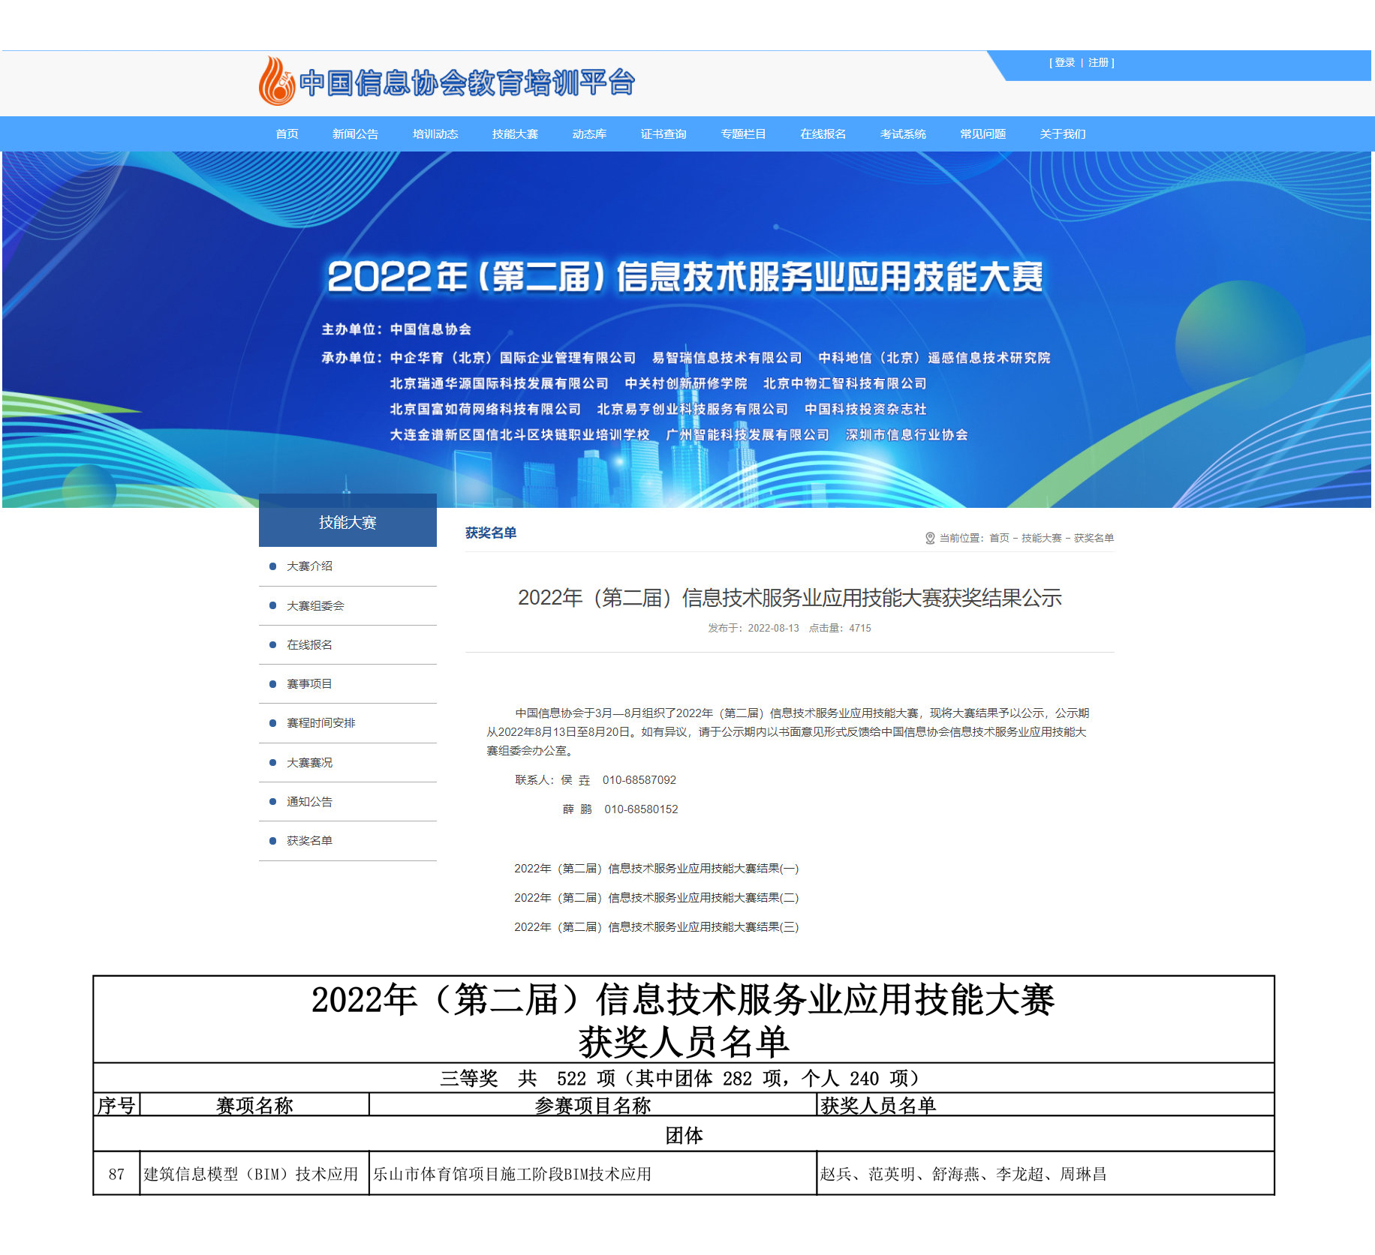Click the 序号 column header

click(x=116, y=1105)
